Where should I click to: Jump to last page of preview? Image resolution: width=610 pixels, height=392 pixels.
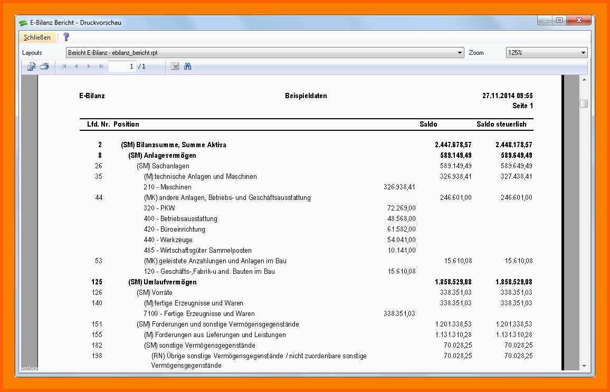tap(101, 66)
